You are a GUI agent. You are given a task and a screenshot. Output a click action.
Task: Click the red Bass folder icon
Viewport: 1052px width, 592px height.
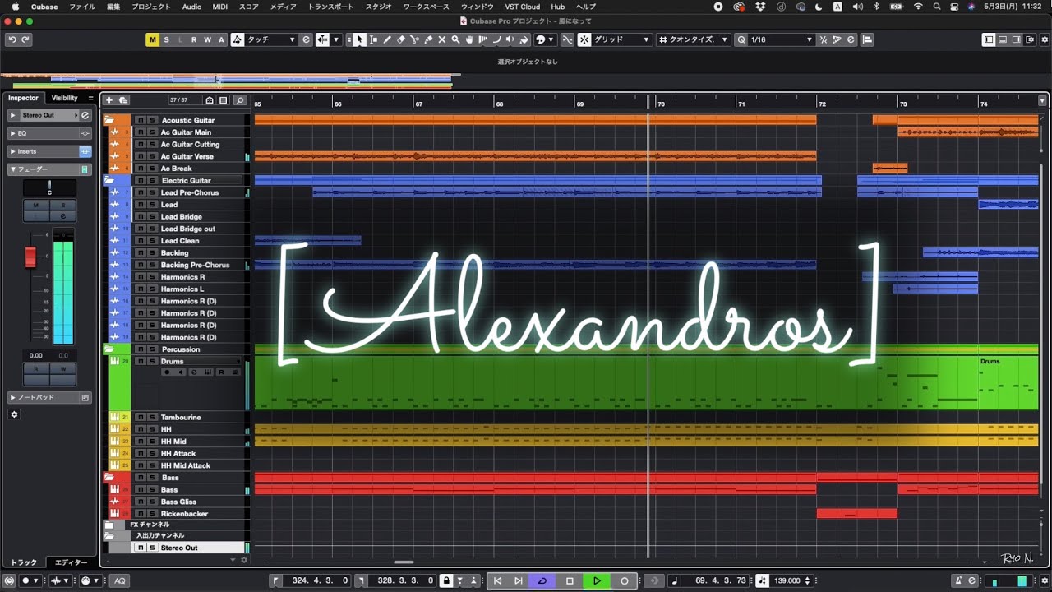point(109,478)
